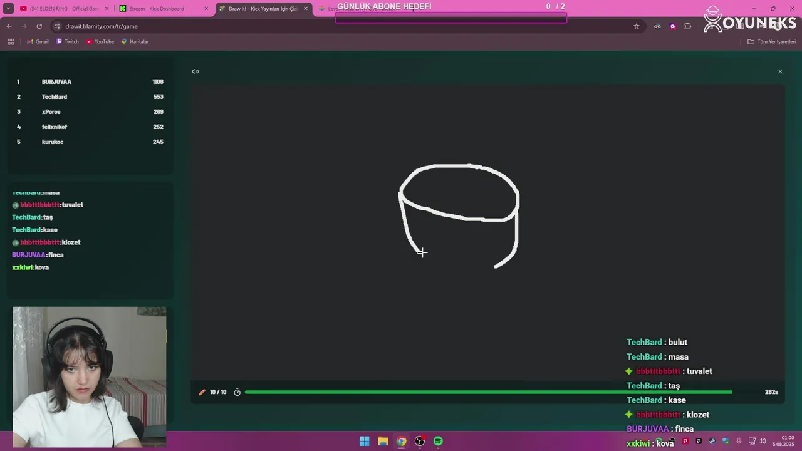This screenshot has height=451, width=802.
Task: Click the streamer webcam feed
Action: [90, 377]
